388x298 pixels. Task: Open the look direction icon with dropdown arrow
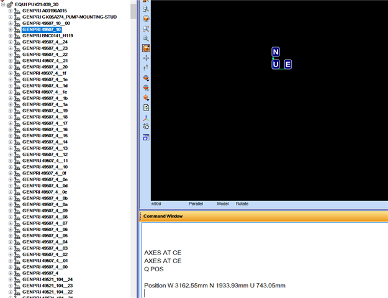click(x=146, y=97)
